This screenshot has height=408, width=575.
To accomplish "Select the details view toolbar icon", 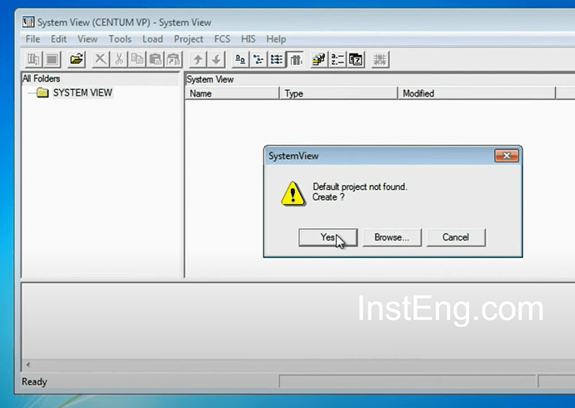I will pos(295,59).
